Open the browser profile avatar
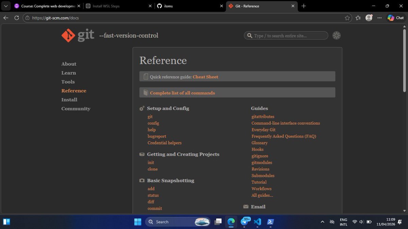 tap(369, 18)
